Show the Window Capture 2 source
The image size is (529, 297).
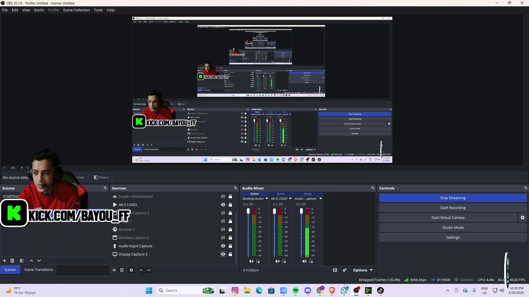click(x=223, y=238)
